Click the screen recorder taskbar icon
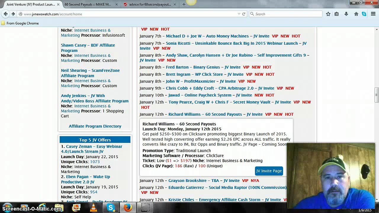This screenshot has width=379, height=213. coord(145,208)
